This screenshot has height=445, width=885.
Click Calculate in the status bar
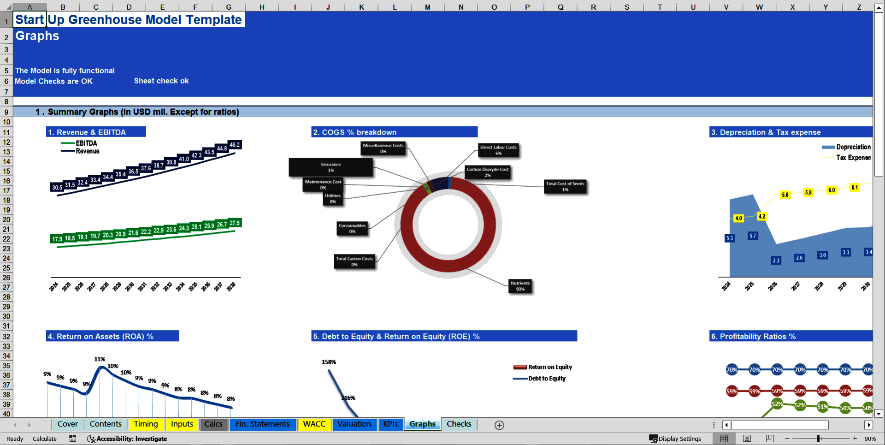tap(45, 439)
